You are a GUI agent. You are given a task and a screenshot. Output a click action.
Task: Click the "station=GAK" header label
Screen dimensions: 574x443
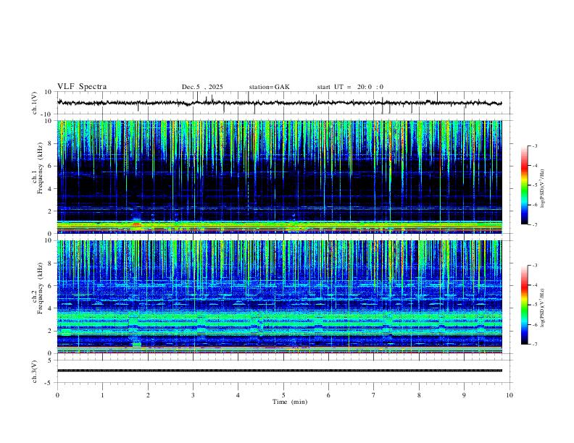pos(269,87)
